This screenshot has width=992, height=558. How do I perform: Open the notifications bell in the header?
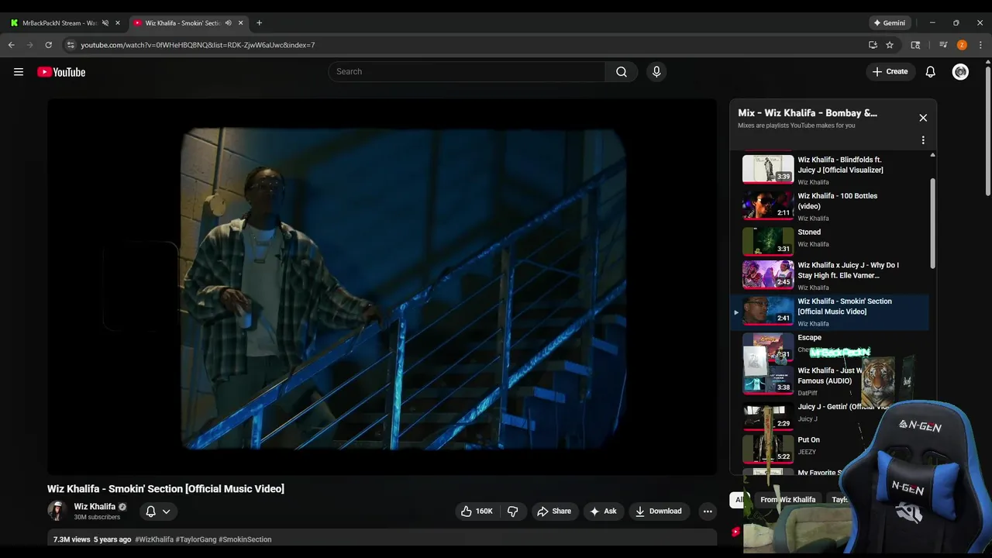click(931, 72)
